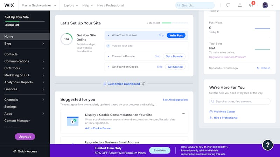
Task: Click Get Started for Google
Action: [x=175, y=67]
